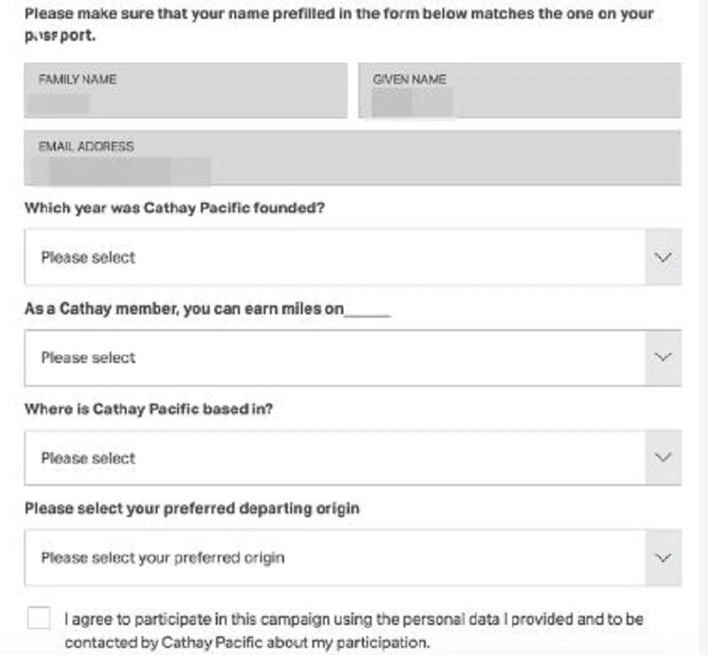This screenshot has width=708, height=655.
Task: Click the 'preferred departing origin' question label
Action: pos(192,509)
